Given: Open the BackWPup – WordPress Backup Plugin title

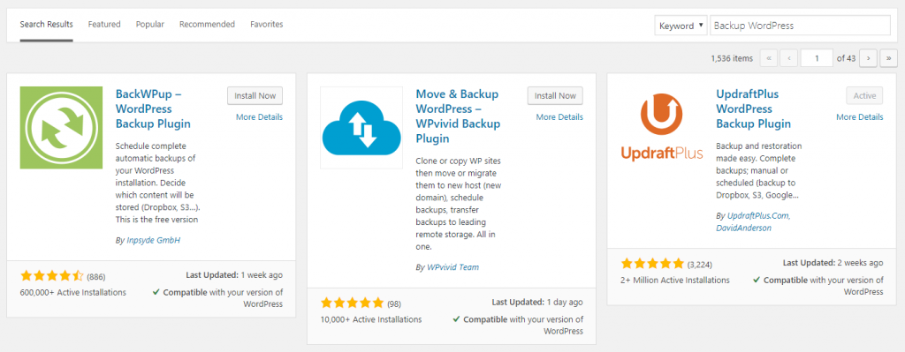Looking at the screenshot, I should point(153,109).
